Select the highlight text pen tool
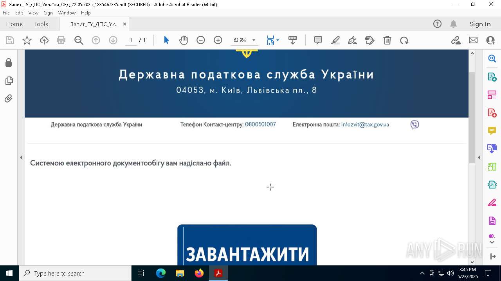 (335, 40)
